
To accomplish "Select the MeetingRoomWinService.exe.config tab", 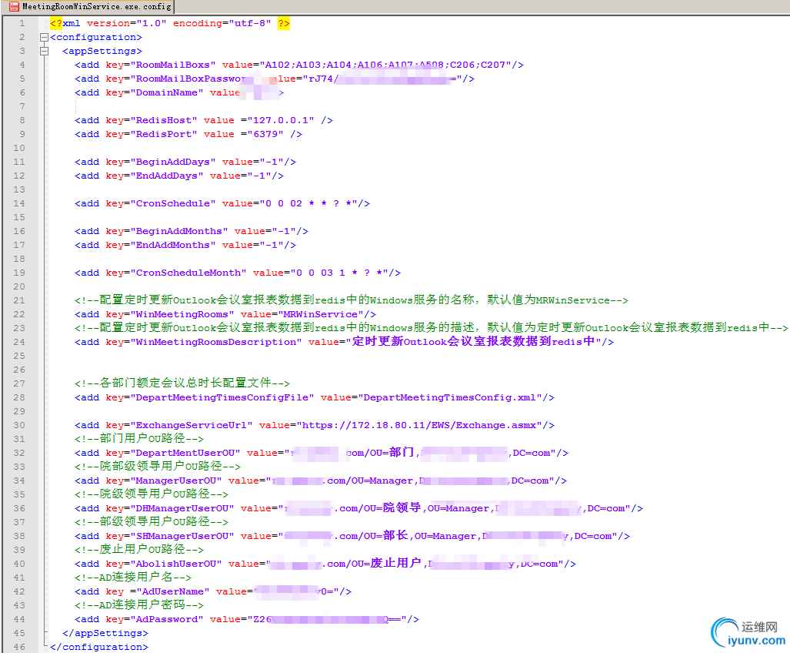I will click(x=91, y=7).
